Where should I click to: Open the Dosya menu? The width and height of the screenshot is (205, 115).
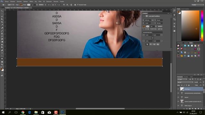pyautogui.click(x=7, y=1)
